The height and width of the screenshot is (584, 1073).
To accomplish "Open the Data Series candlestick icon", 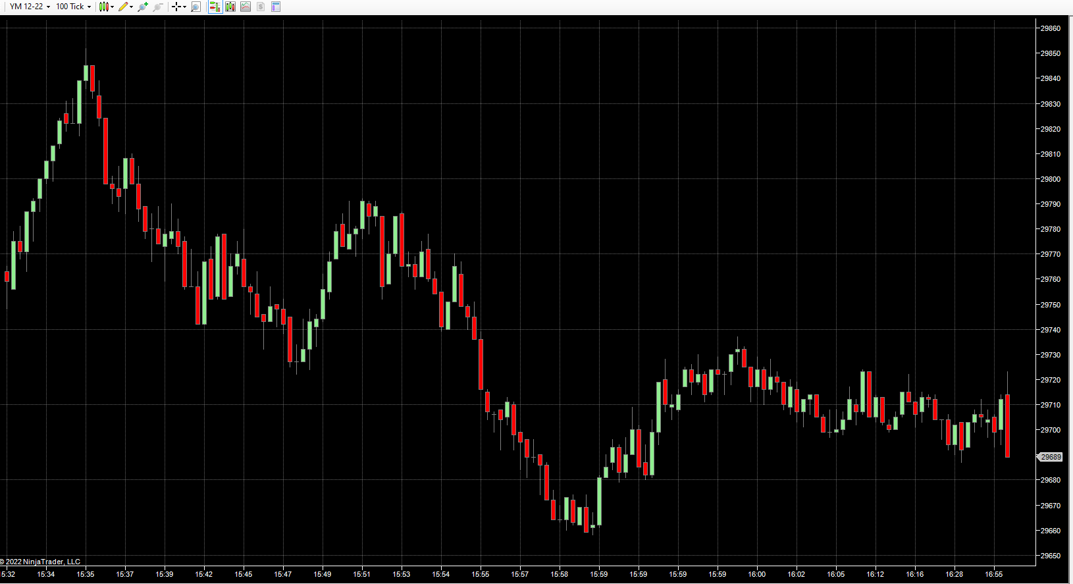I will point(230,7).
